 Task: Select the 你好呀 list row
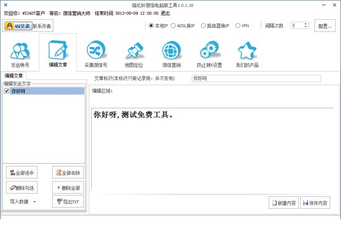click(x=47, y=91)
